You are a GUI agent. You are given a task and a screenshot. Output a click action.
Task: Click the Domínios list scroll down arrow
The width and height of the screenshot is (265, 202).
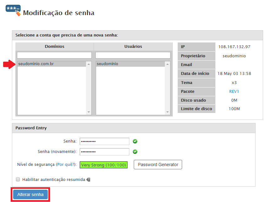[89, 112]
